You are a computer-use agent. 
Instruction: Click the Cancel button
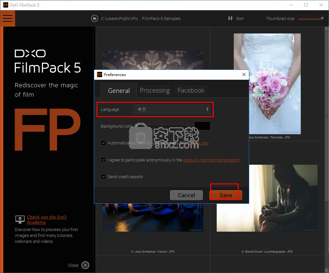[x=186, y=195]
